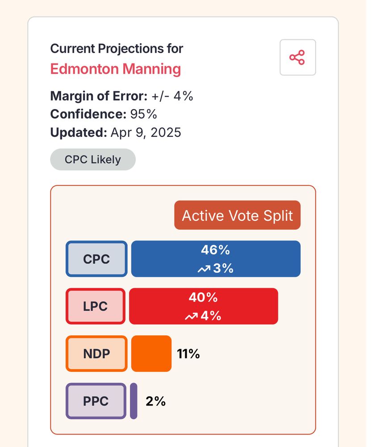Image resolution: width=389 pixels, height=447 pixels.
Task: Click the orange NDP bar
Action: (151, 354)
